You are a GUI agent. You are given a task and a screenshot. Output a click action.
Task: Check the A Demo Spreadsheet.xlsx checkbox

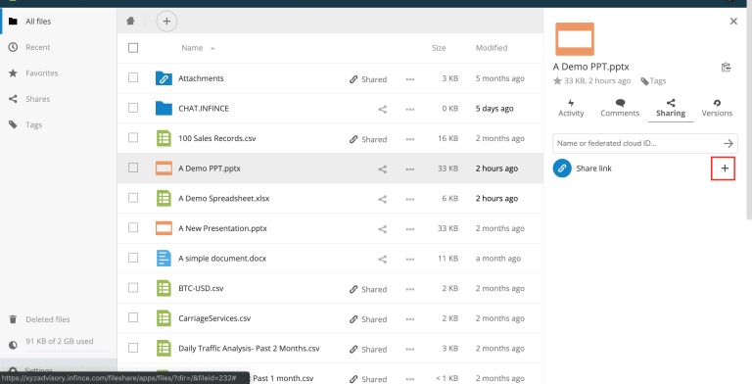[133, 197]
